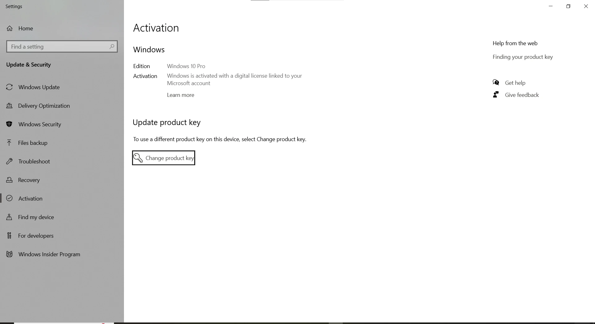595x324 pixels.
Task: Click the Troubleshoot wrench icon
Action: (x=10, y=161)
